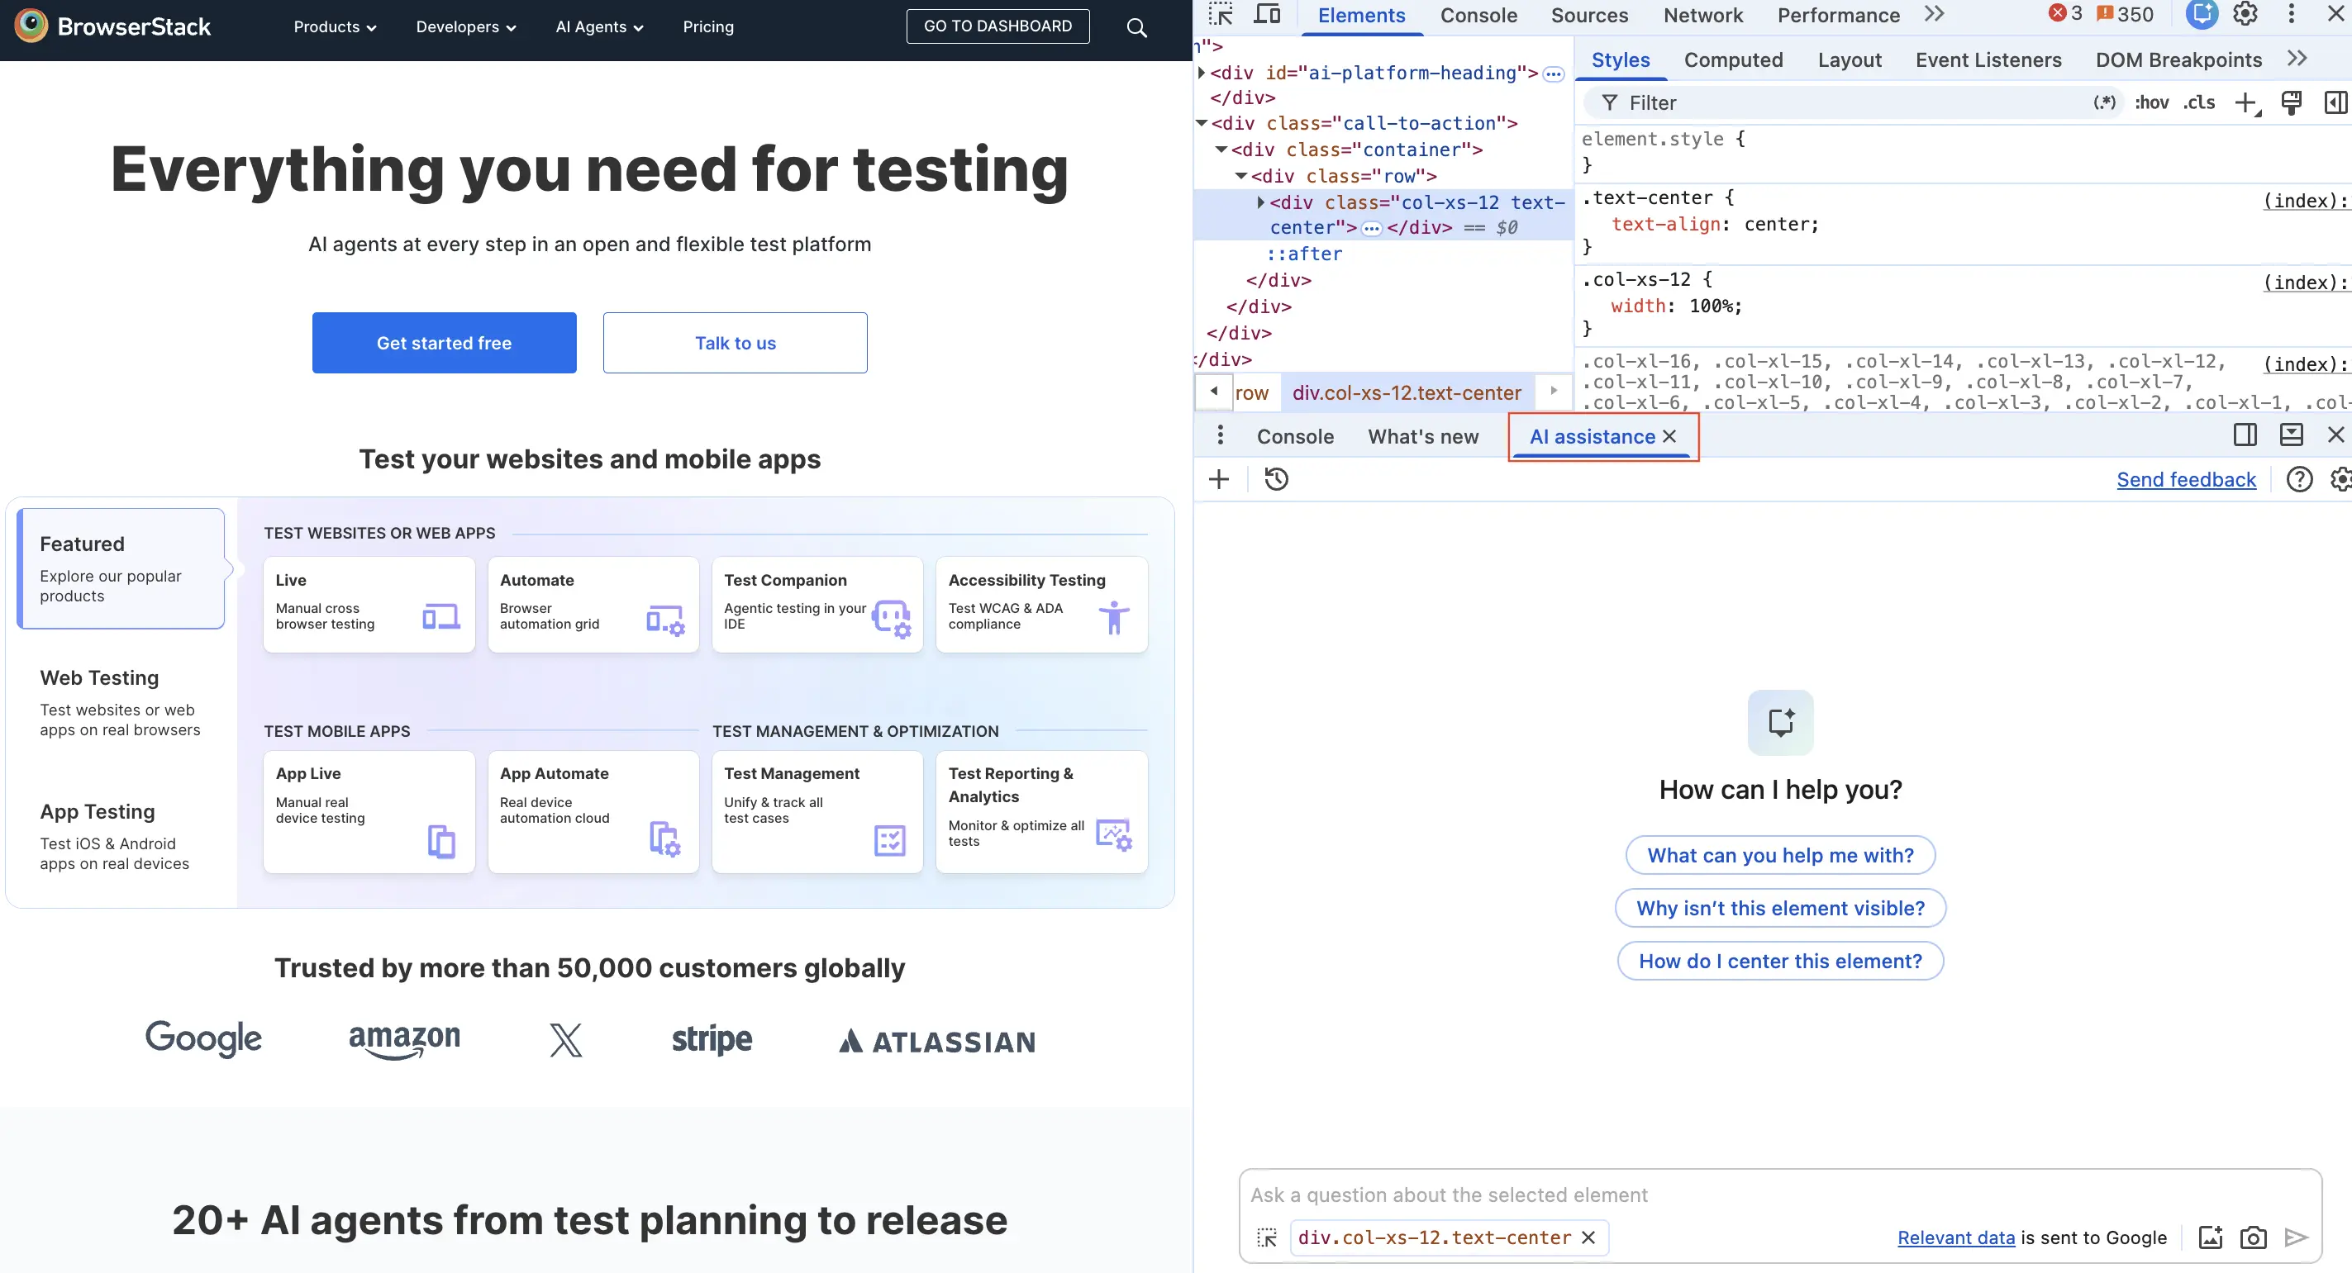2352x1273 pixels.
Task: Click the select-element icon in the prompt box
Action: click(1266, 1237)
